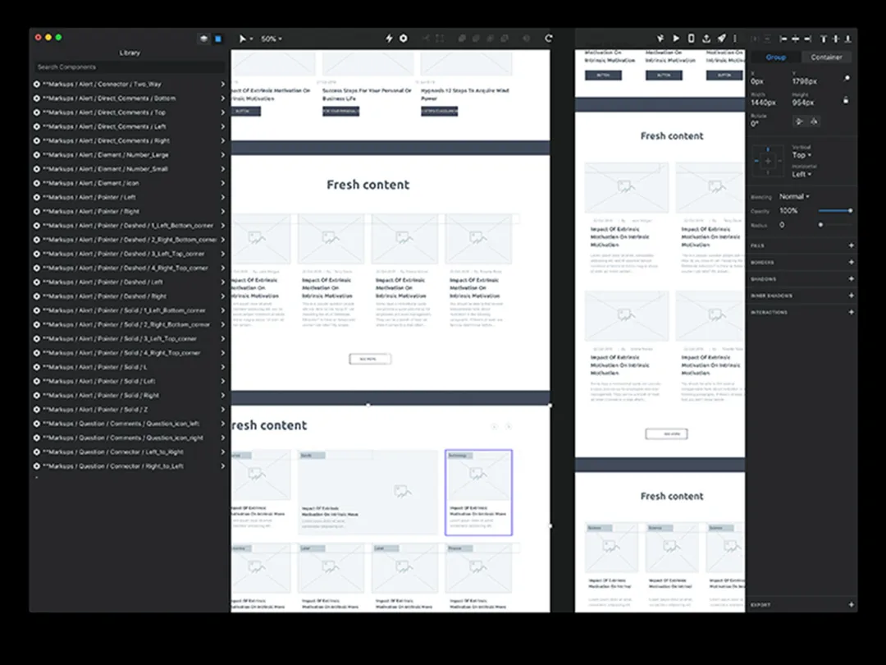Open the three-dot more options icon
Viewport: 886px width, 665px height.
[734, 38]
